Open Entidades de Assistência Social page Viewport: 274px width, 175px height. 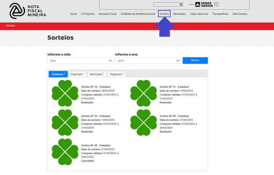pos(138,14)
